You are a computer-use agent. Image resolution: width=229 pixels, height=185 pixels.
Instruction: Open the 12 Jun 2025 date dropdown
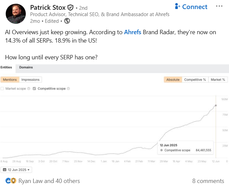pos(16,170)
